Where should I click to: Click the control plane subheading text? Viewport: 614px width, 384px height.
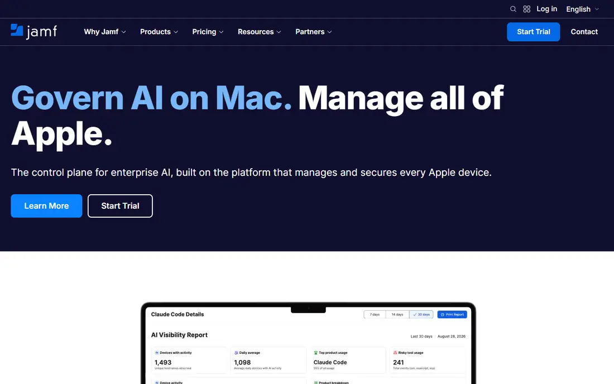[251, 172]
